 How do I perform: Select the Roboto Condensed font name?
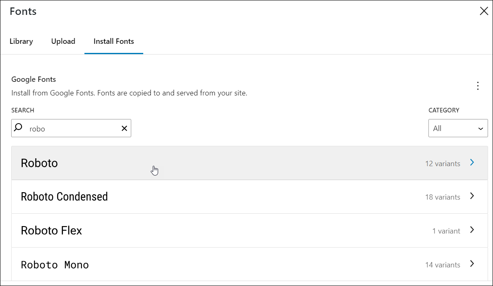64,197
